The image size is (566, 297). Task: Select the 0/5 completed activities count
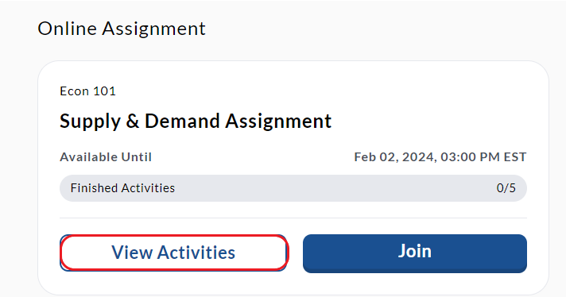[x=506, y=188]
